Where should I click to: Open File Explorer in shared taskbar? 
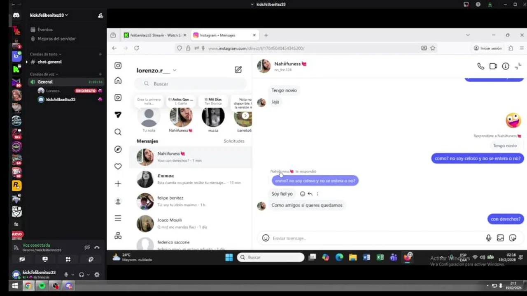[x=353, y=257]
